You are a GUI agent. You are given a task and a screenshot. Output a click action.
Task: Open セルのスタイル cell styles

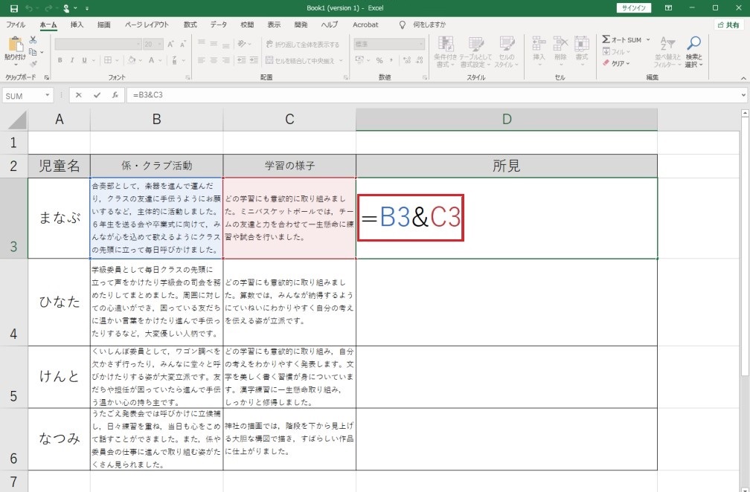(507, 52)
